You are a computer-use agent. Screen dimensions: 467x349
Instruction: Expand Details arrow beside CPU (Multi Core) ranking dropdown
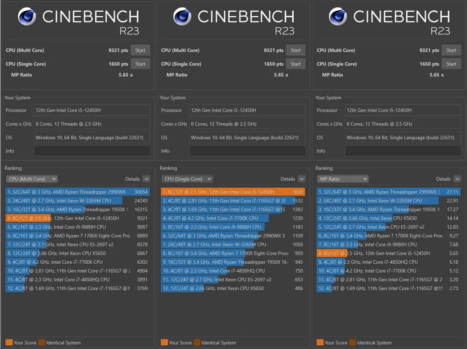146,179
